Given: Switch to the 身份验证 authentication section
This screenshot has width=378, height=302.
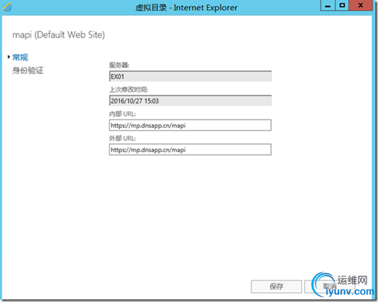Looking at the screenshot, I should click(28, 71).
